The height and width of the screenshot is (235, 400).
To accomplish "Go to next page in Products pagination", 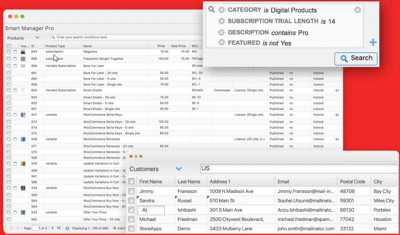I will [52, 228].
